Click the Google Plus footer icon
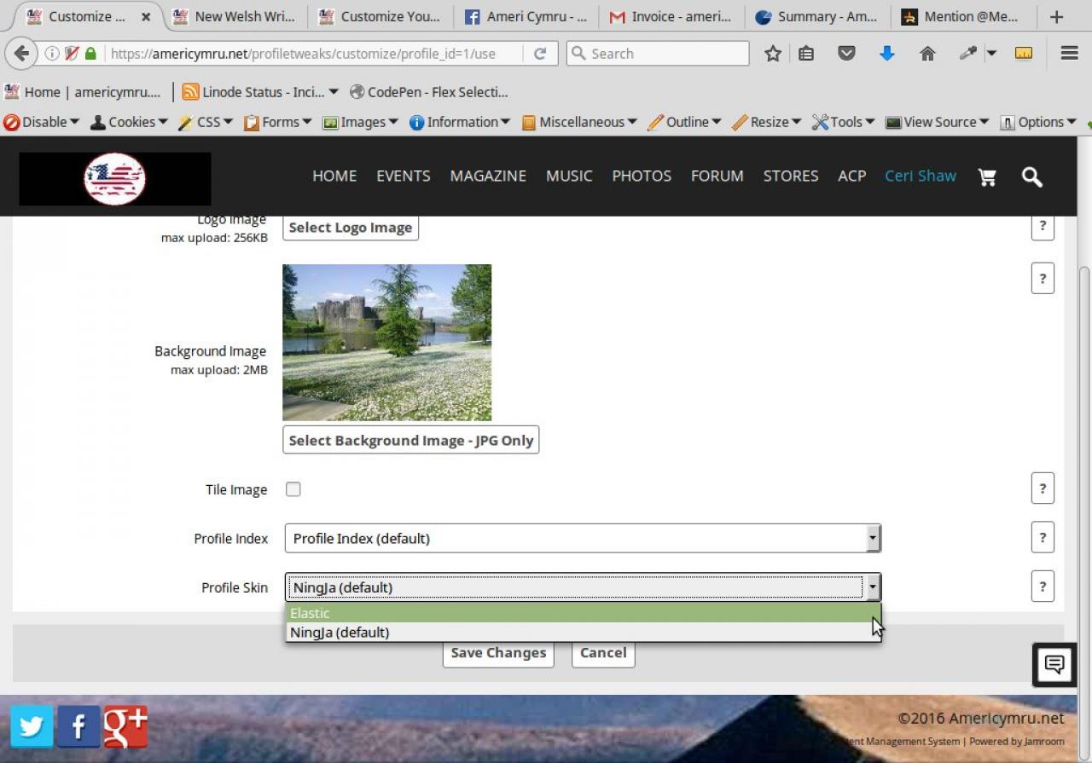 [125, 726]
